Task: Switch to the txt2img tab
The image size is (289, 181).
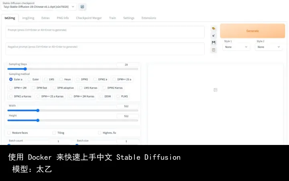Action: point(10,18)
